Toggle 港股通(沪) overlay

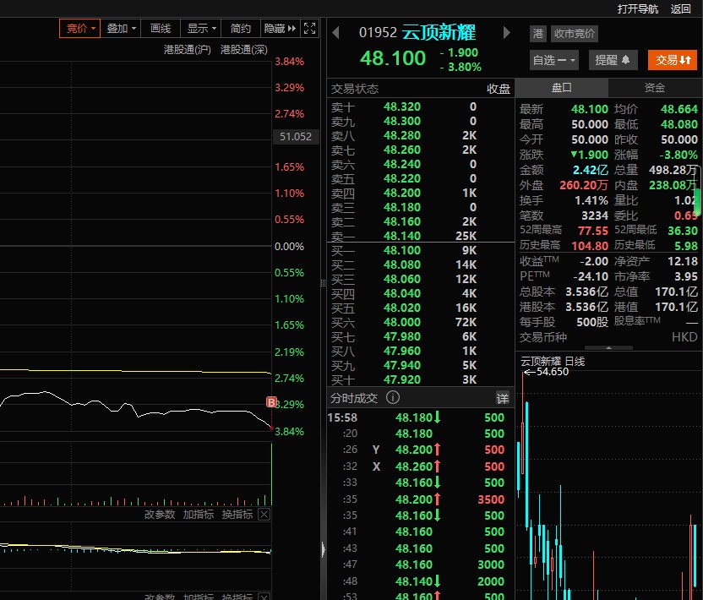[x=187, y=49]
